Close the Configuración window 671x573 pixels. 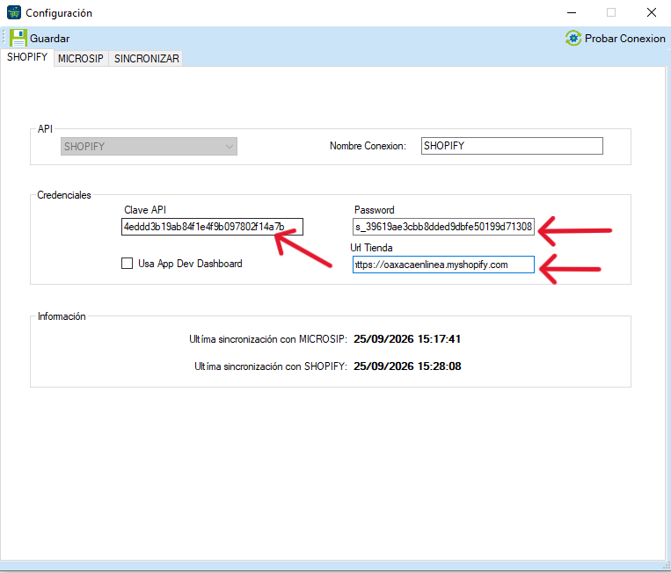tap(652, 13)
